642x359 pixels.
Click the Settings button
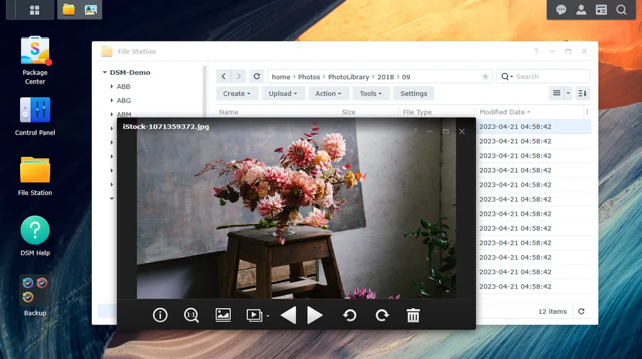[414, 94]
